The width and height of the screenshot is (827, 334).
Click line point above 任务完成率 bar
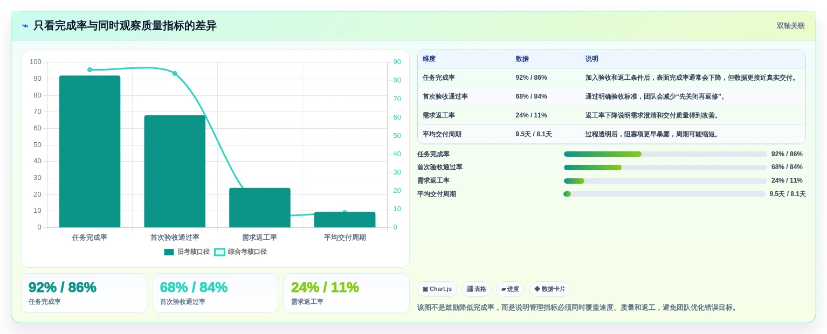coord(89,69)
